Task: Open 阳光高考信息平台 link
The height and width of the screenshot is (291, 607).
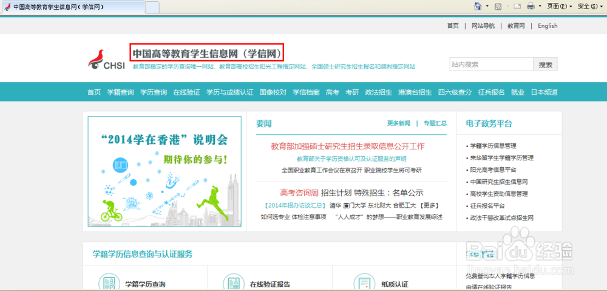Action: coord(493,170)
